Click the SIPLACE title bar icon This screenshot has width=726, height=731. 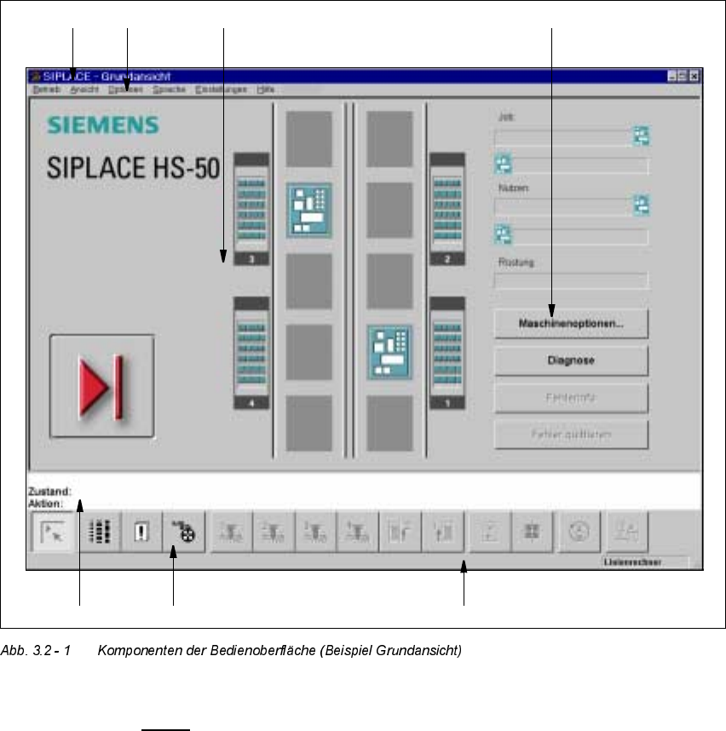[36, 77]
